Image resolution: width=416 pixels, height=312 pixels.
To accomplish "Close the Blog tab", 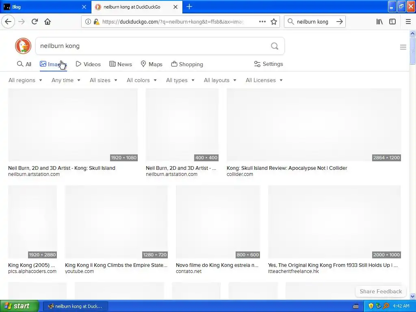I will [x=84, y=7].
